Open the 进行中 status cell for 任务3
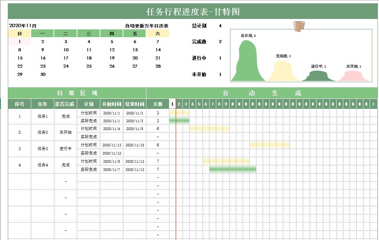 (x=66, y=149)
